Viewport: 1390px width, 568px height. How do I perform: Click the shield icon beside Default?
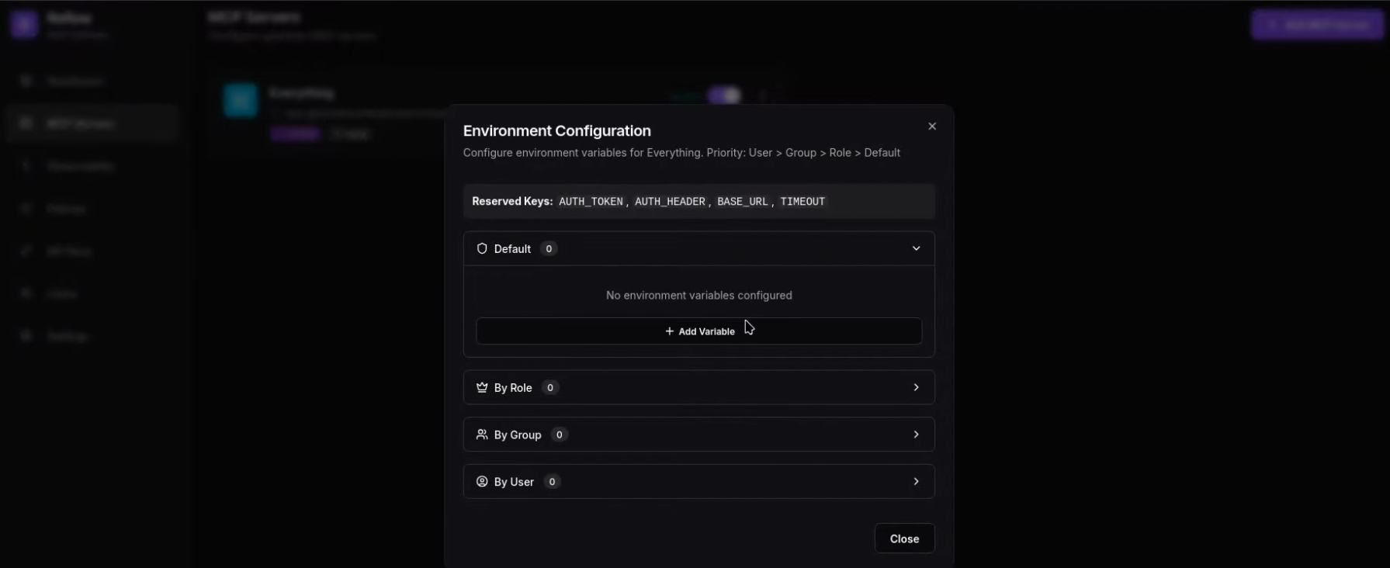point(482,248)
